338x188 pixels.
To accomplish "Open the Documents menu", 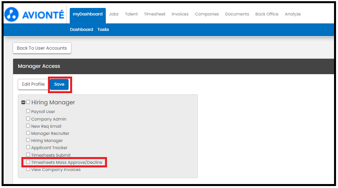I will (x=237, y=14).
